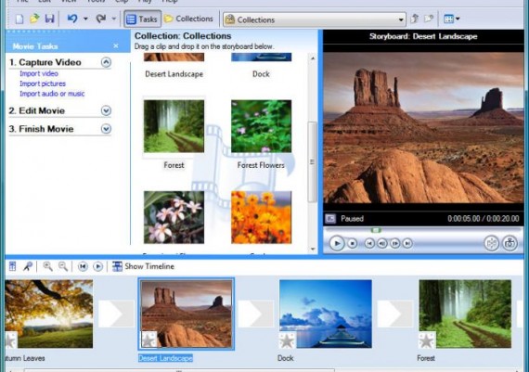The height and width of the screenshot is (372, 529).
Task: Create a new collection folder
Action: (x=429, y=19)
